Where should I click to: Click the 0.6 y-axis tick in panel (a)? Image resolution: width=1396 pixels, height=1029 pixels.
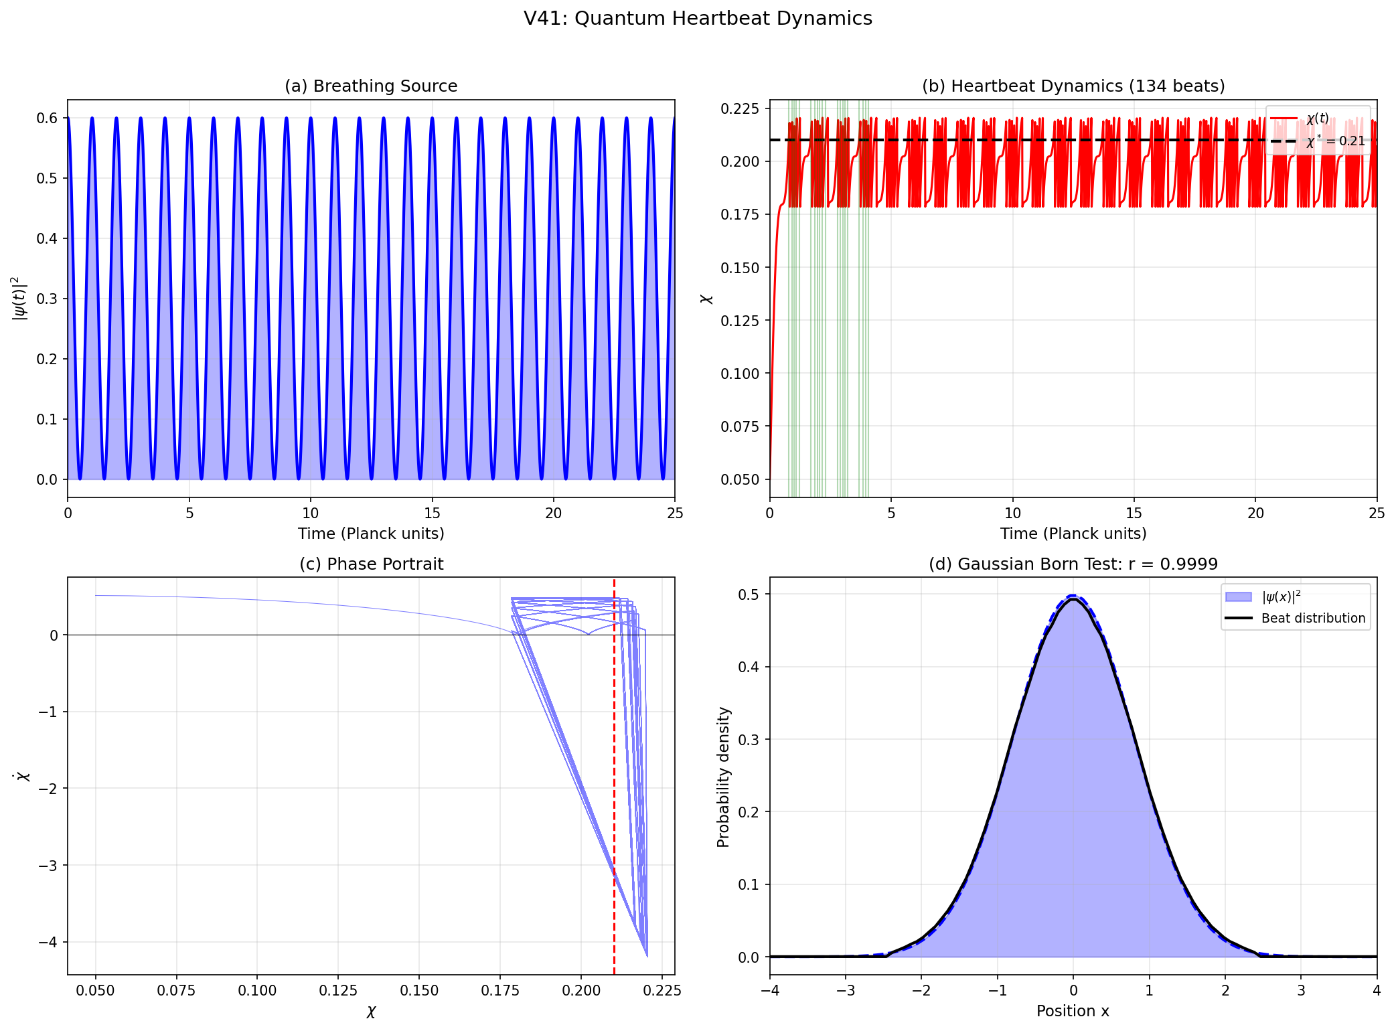[x=47, y=118]
